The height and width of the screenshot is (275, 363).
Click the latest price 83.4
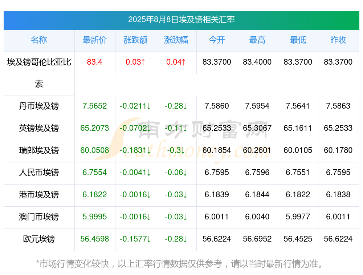(94, 62)
